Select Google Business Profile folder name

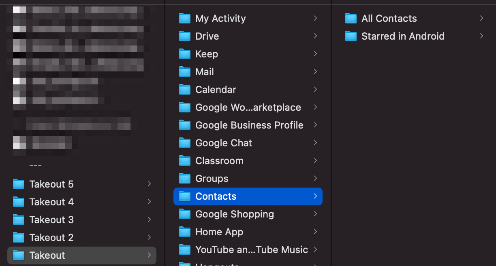[249, 125]
